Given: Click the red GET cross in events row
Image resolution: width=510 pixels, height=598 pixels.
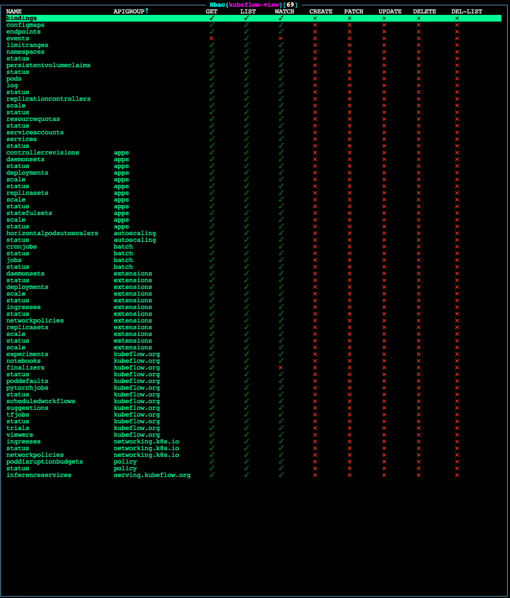Looking at the screenshot, I should pos(212,38).
